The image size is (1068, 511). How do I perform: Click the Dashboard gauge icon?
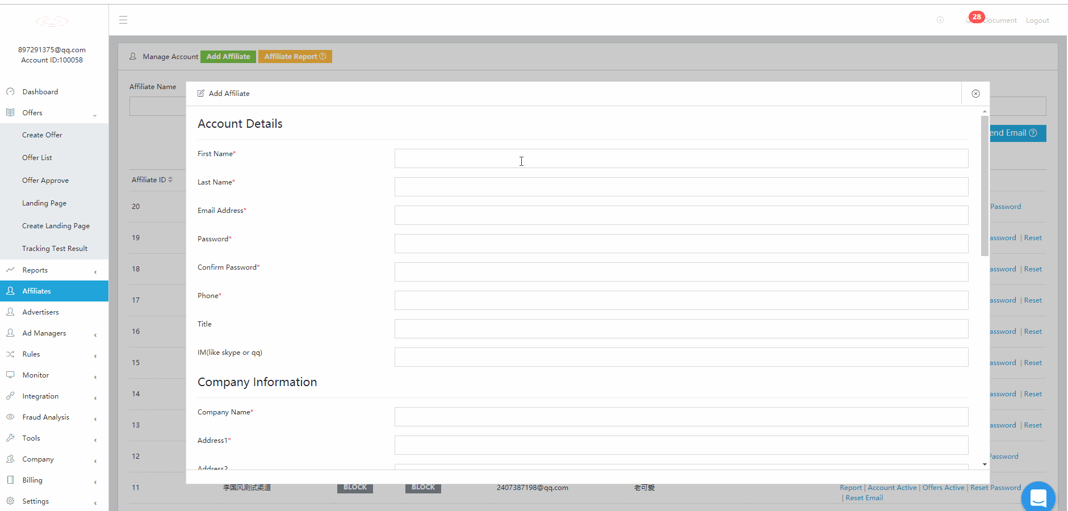(10, 91)
